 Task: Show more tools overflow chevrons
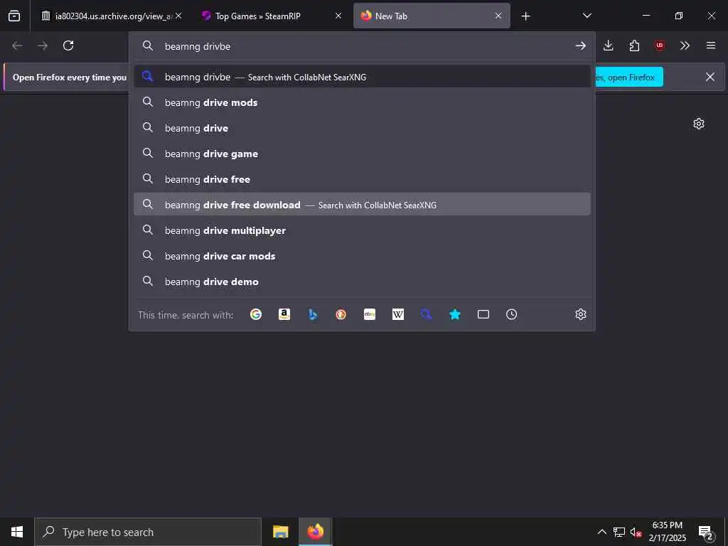coord(685,45)
